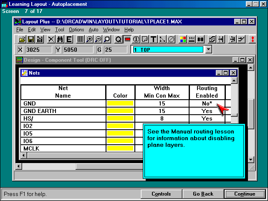Open the Auto menu

click(94, 30)
